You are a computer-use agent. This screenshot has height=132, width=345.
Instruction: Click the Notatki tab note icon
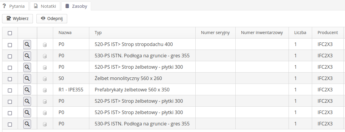pyautogui.click(x=36, y=6)
